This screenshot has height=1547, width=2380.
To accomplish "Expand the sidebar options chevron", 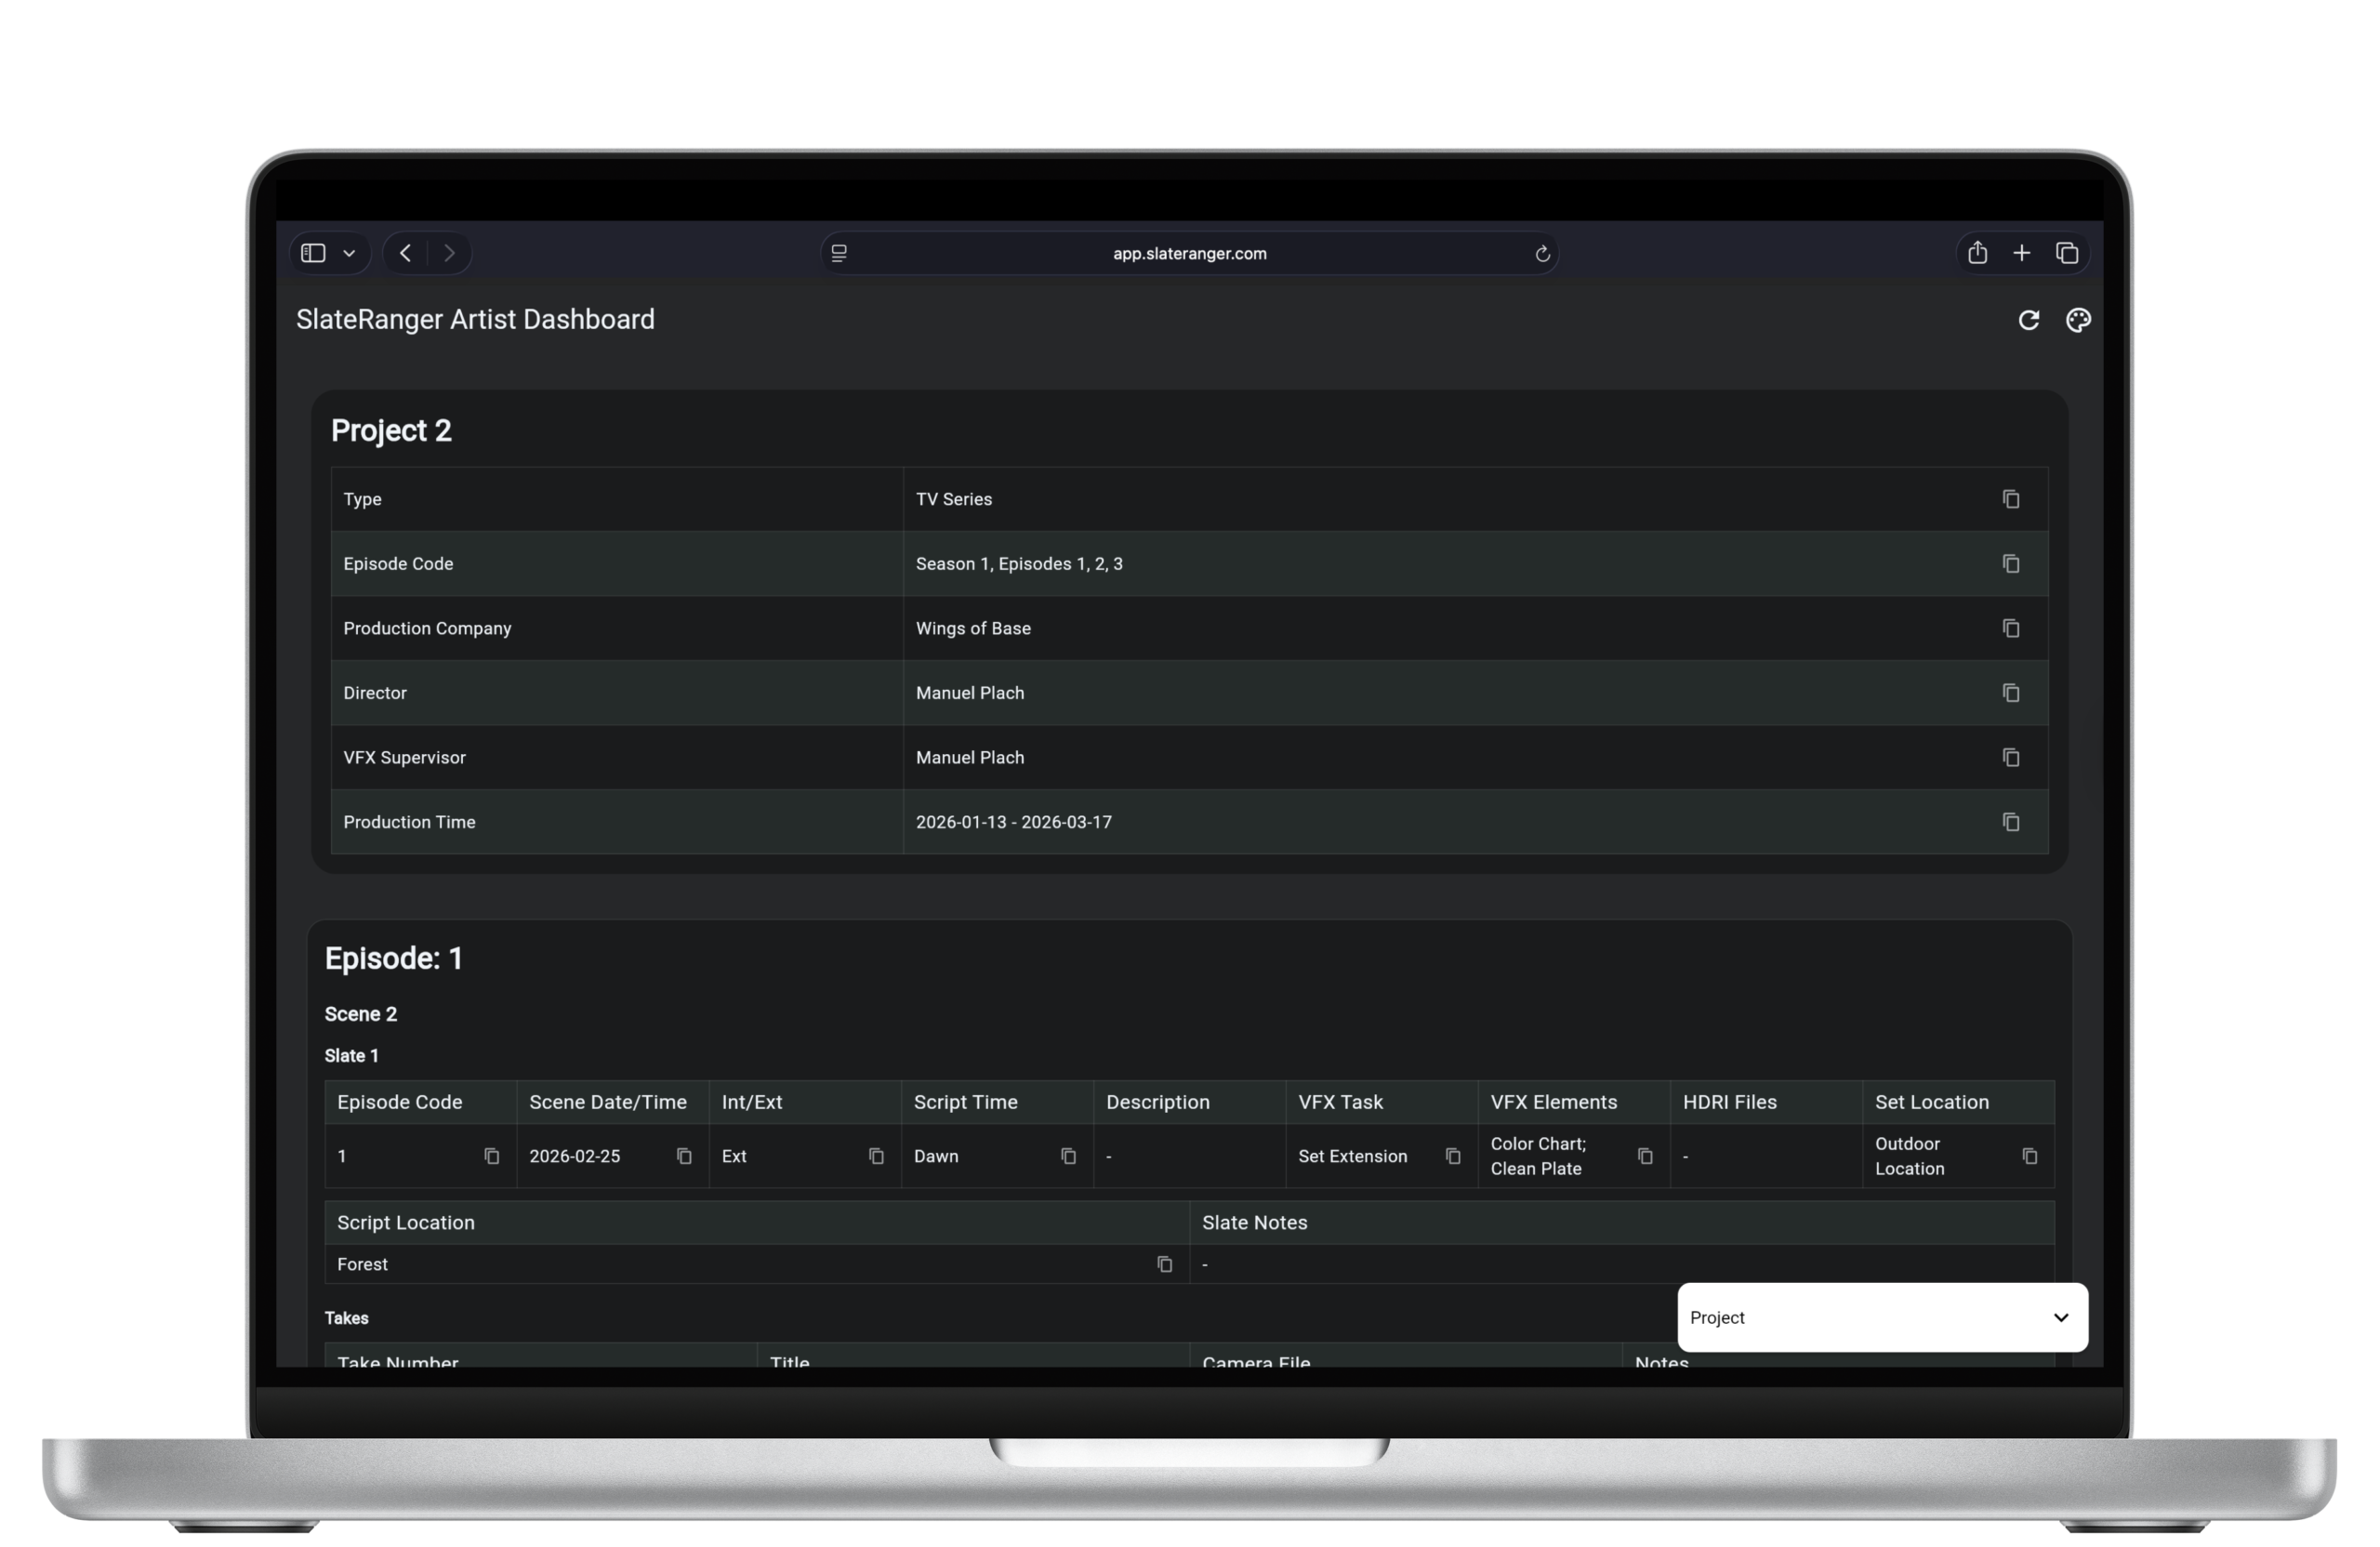I will point(349,254).
